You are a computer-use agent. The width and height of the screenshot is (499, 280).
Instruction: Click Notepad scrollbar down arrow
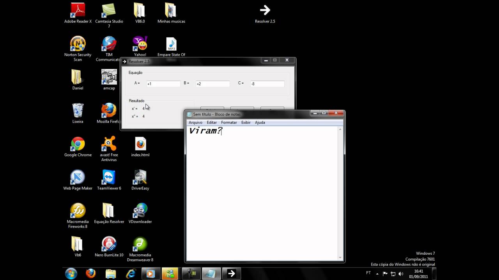tap(341, 257)
